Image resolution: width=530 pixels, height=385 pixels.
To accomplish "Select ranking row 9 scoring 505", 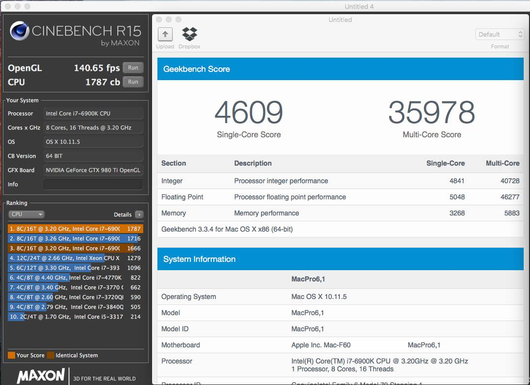I will coord(75,307).
